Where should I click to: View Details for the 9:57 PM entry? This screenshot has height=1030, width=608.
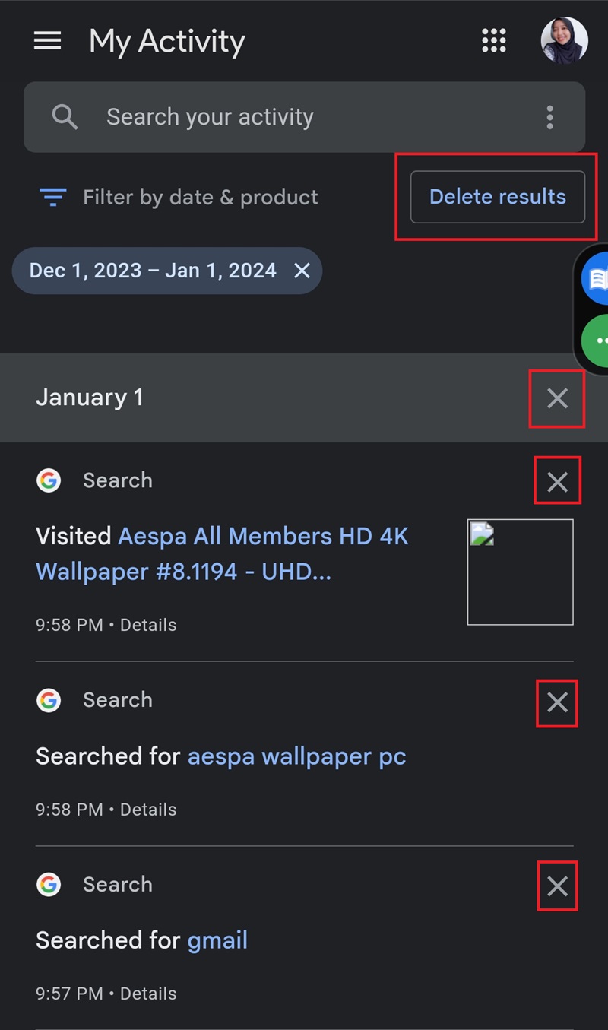[x=148, y=994]
